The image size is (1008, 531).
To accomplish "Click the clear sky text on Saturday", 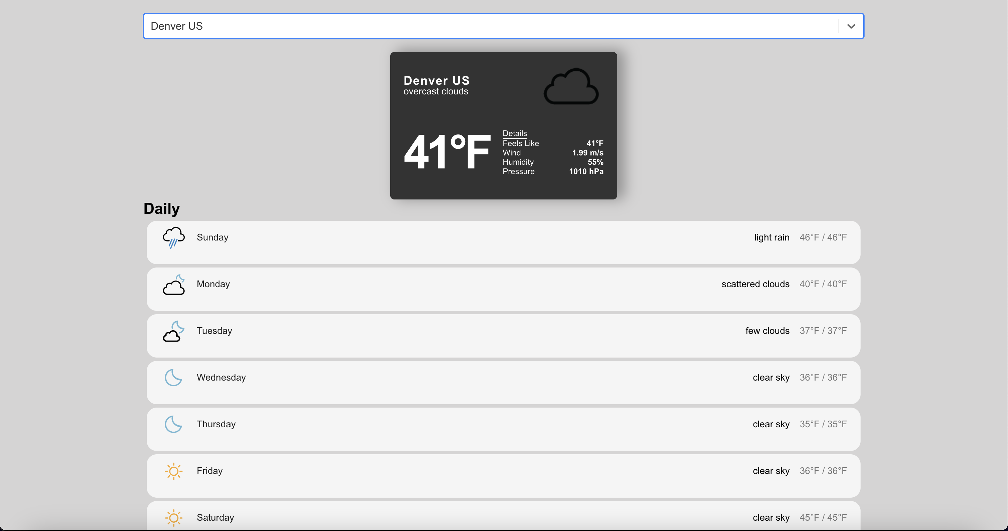I will (771, 518).
